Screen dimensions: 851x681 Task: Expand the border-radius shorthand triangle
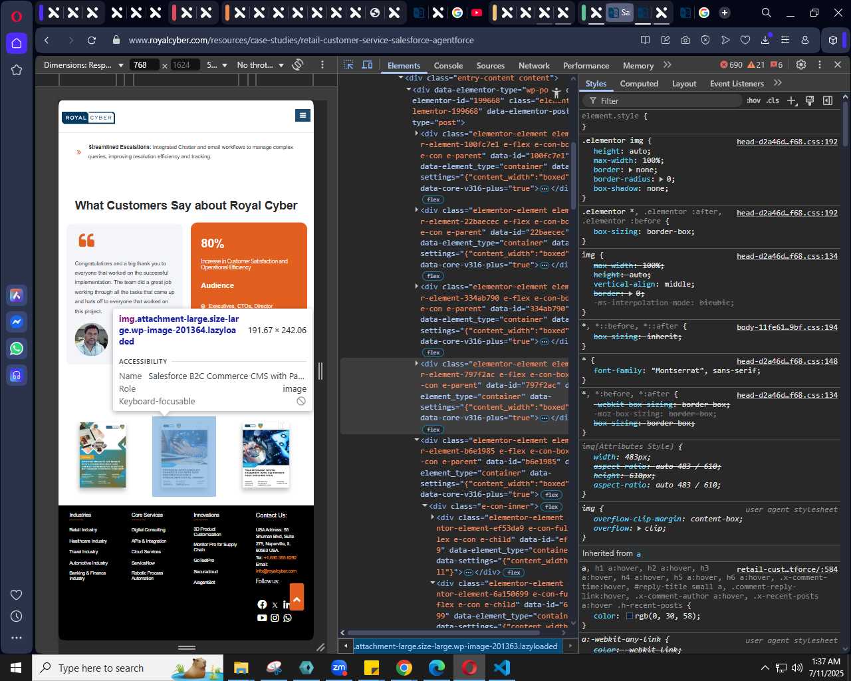pyautogui.click(x=661, y=180)
